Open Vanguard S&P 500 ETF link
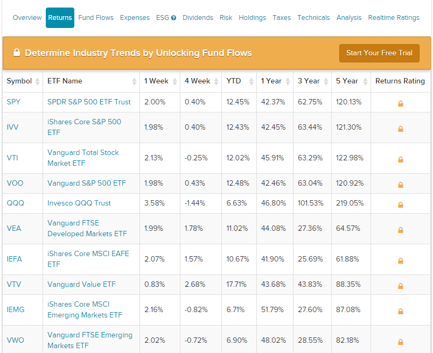The width and height of the screenshot is (433, 353). [86, 183]
